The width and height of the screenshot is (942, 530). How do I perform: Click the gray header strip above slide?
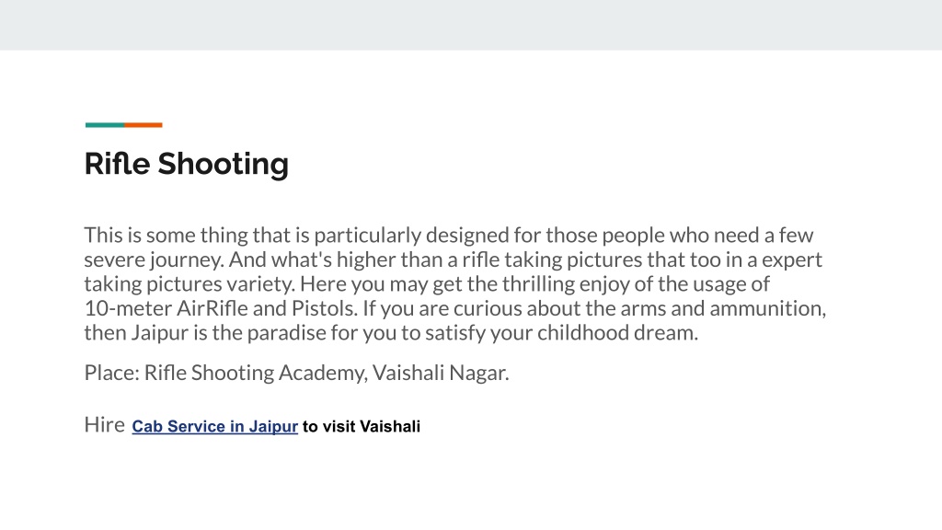[x=471, y=25]
